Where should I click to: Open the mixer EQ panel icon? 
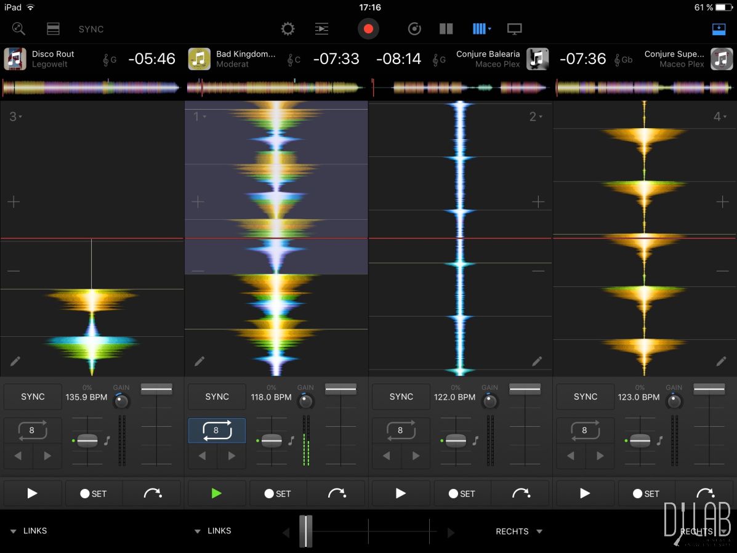(321, 28)
